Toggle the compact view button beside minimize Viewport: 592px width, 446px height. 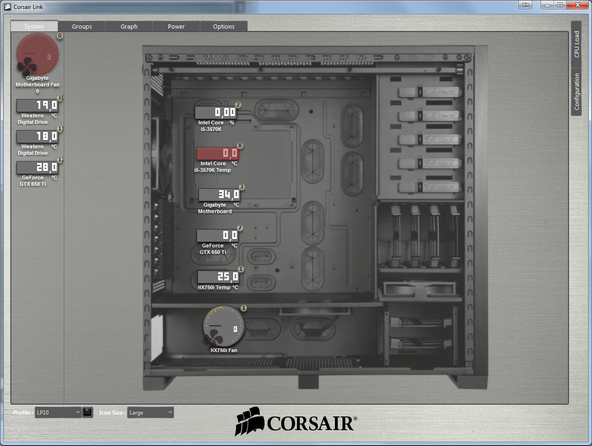tap(526, 5)
